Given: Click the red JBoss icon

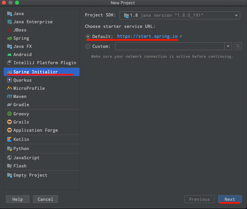Looking at the screenshot, I should pos(9,30).
